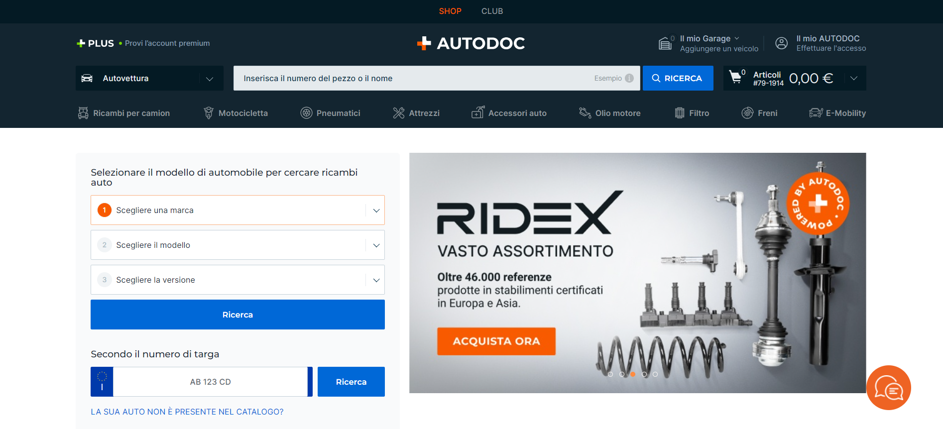Open Pneumatici menu item

(331, 113)
